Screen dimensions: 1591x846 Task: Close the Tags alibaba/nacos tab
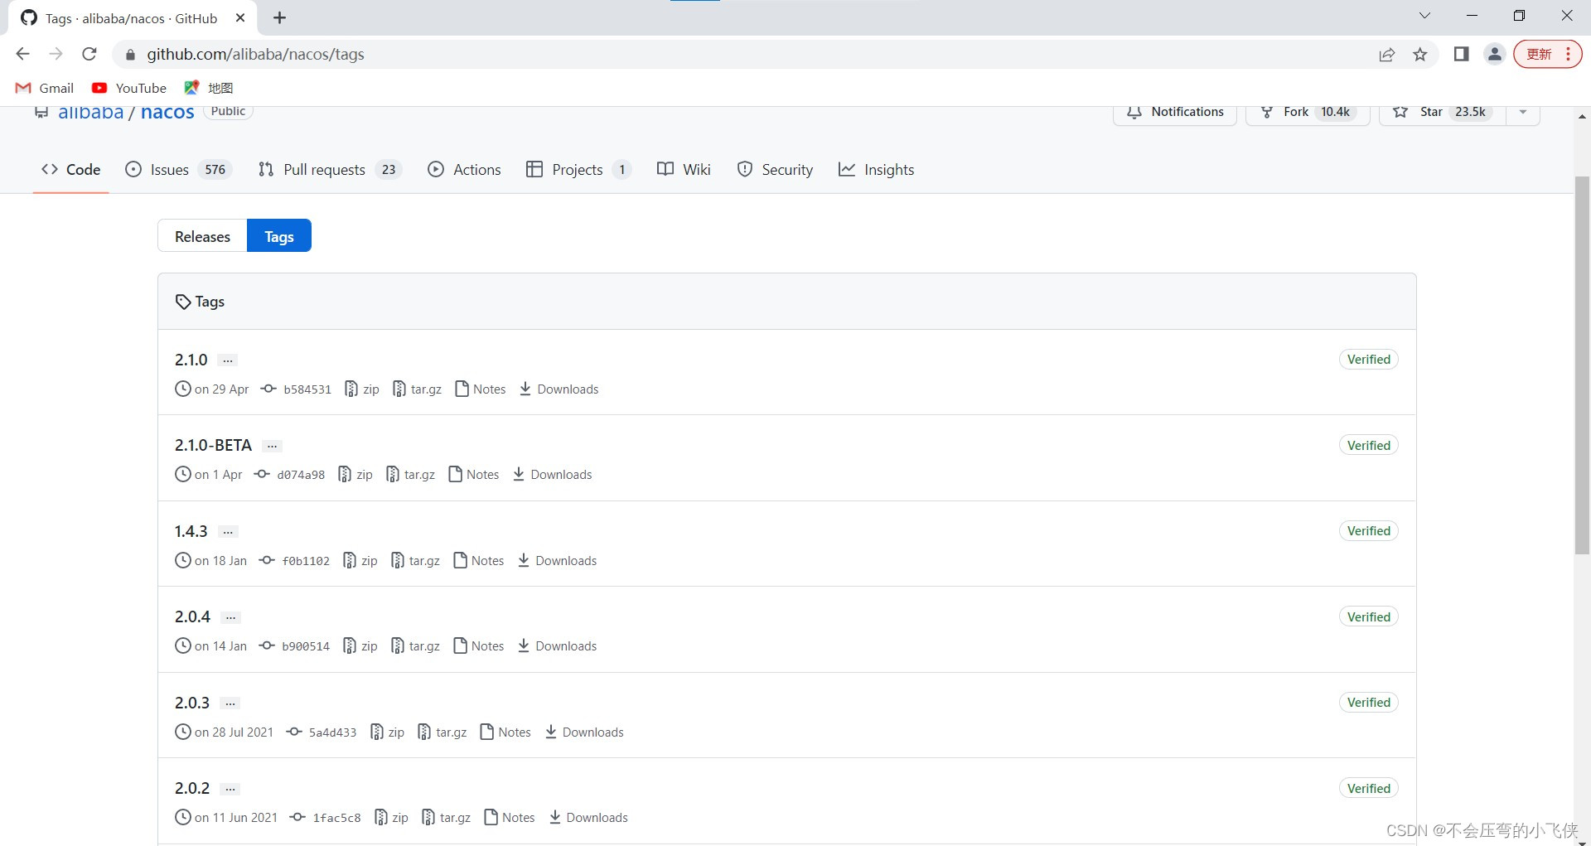point(240,17)
